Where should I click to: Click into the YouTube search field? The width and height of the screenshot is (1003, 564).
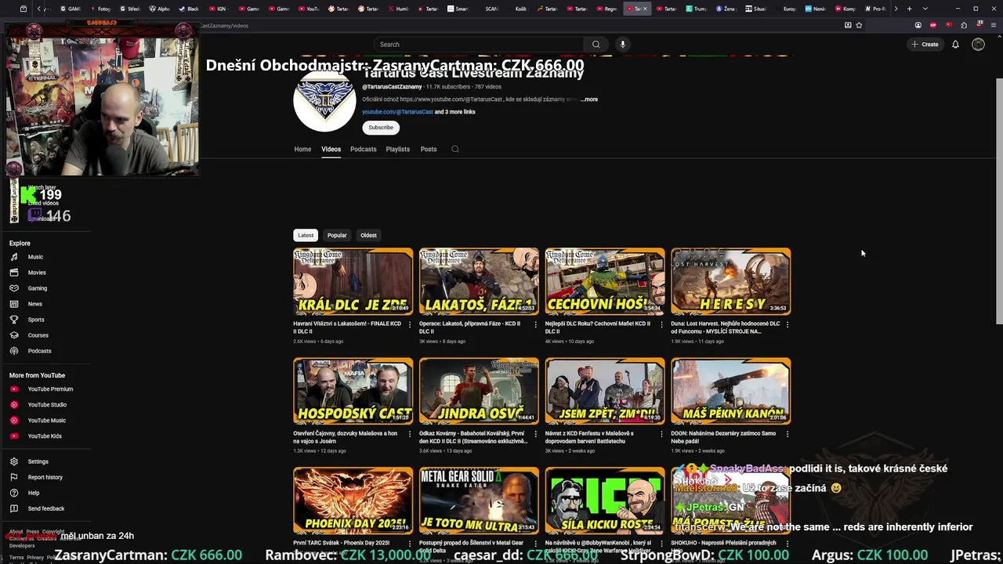[x=478, y=45]
